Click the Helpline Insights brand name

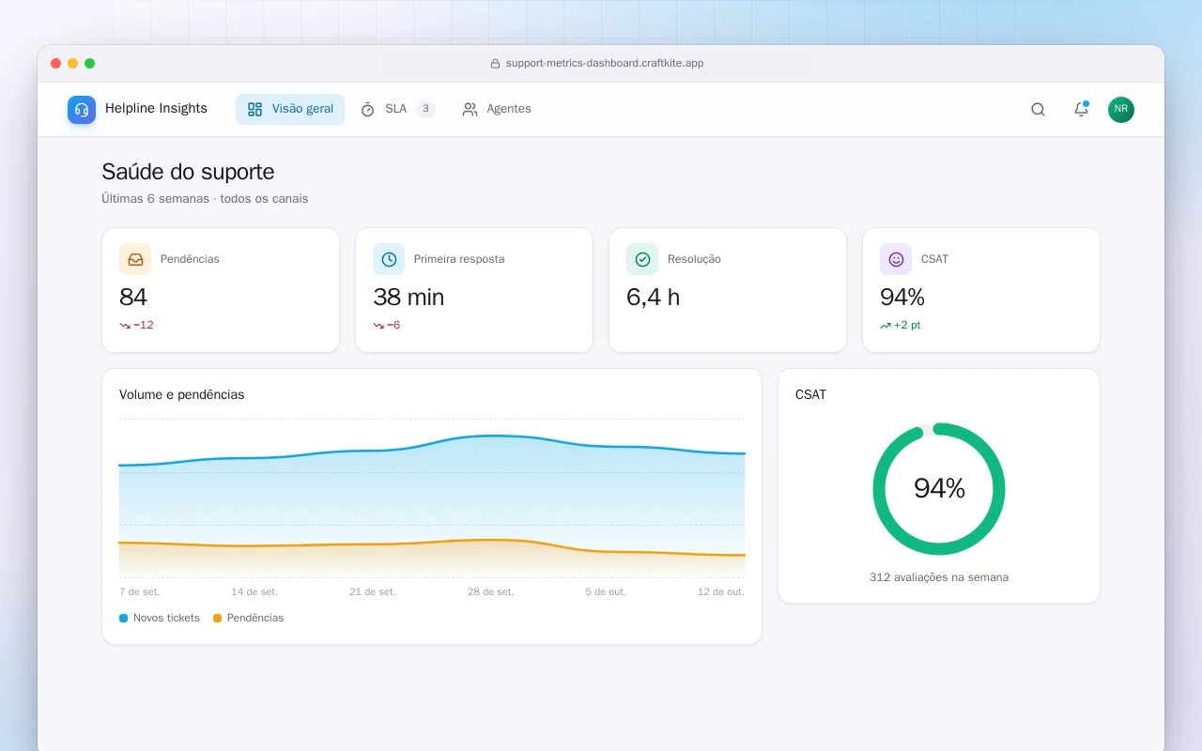156,109
